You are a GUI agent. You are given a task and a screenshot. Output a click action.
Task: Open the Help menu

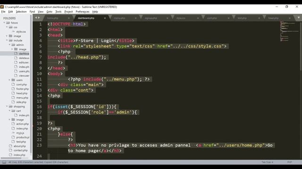[x=95, y=12]
